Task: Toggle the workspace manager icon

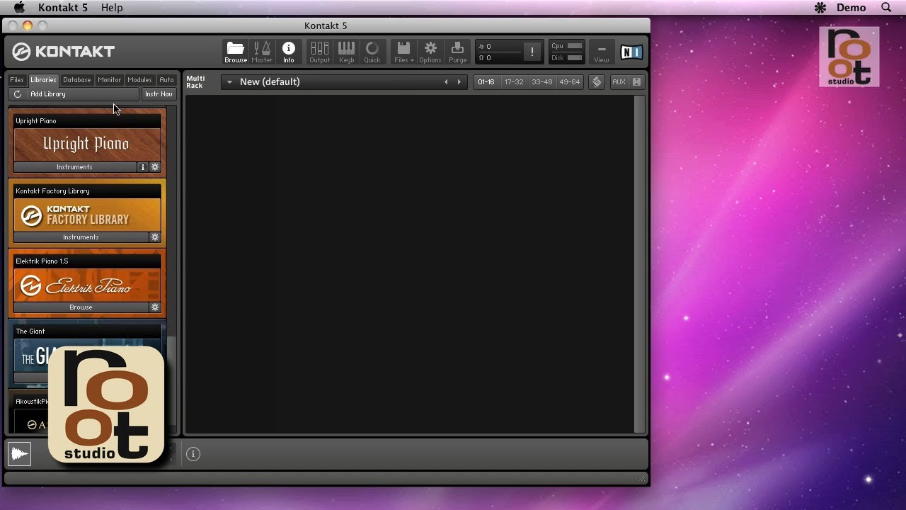Action: 597,82
